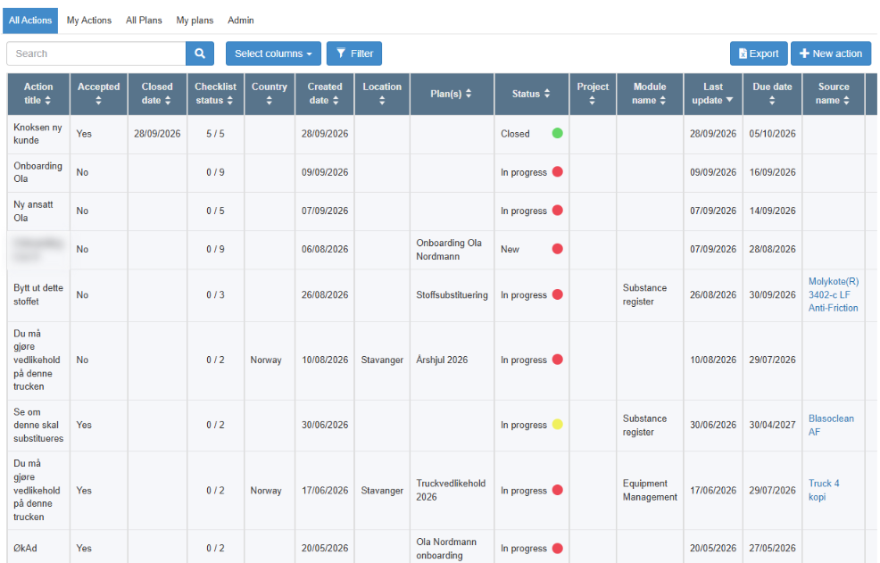Click the 16/09/2026 due date cell
The height and width of the screenshot is (563, 880).
772,172
